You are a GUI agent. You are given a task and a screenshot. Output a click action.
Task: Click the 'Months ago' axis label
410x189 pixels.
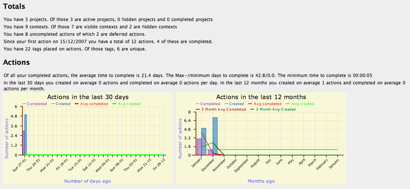(261, 181)
